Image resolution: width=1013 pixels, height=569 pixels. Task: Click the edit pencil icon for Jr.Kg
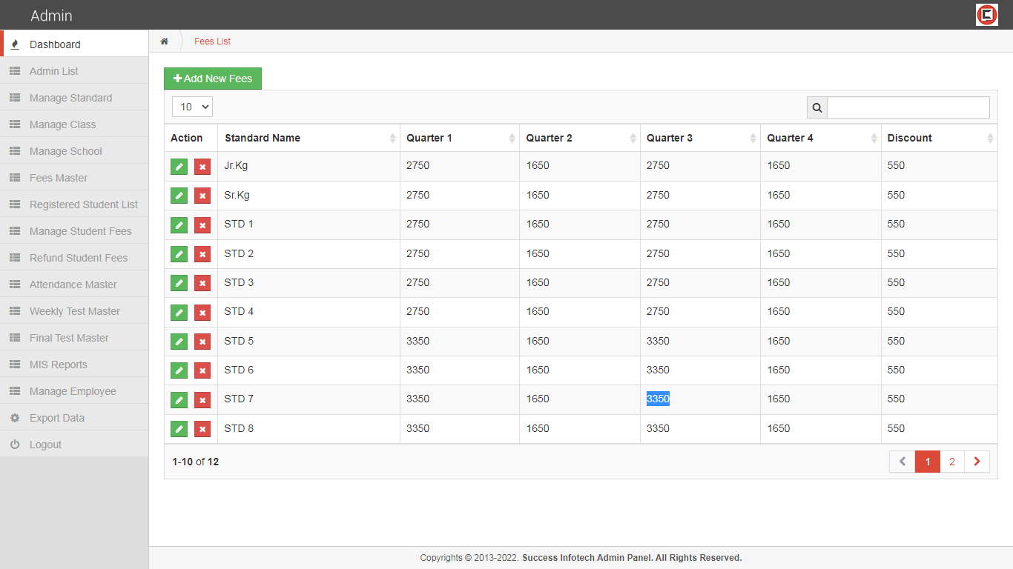(179, 167)
